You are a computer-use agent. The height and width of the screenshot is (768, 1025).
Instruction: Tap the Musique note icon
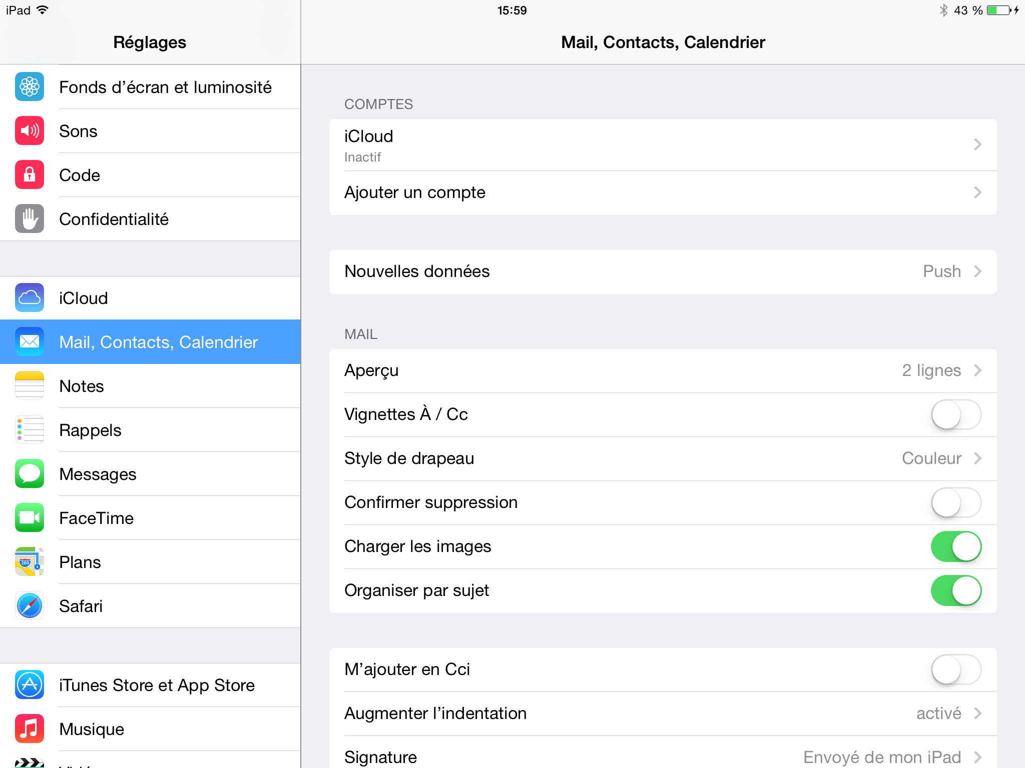click(30, 729)
